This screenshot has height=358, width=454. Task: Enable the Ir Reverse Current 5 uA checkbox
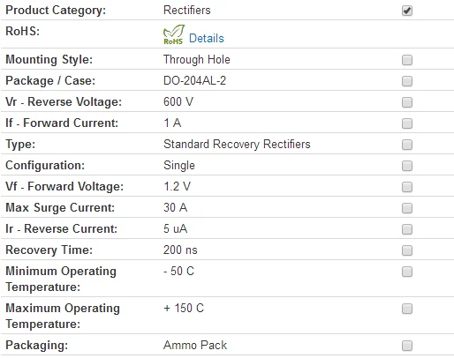[x=407, y=229]
